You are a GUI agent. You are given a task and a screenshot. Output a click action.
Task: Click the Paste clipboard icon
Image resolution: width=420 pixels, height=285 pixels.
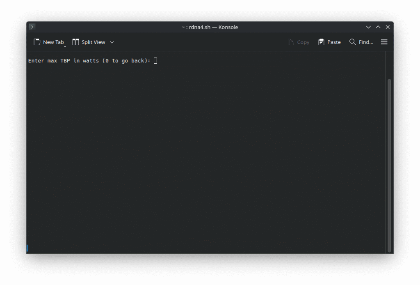pyautogui.click(x=321, y=42)
